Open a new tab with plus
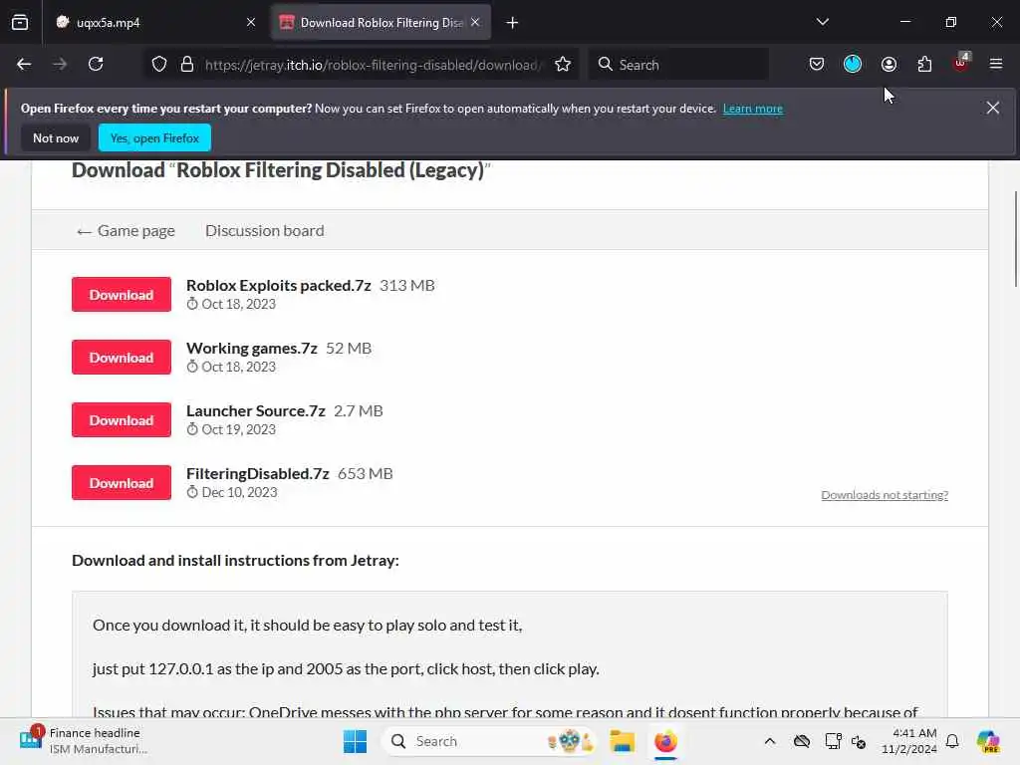Image resolution: width=1020 pixels, height=765 pixels. (x=512, y=23)
